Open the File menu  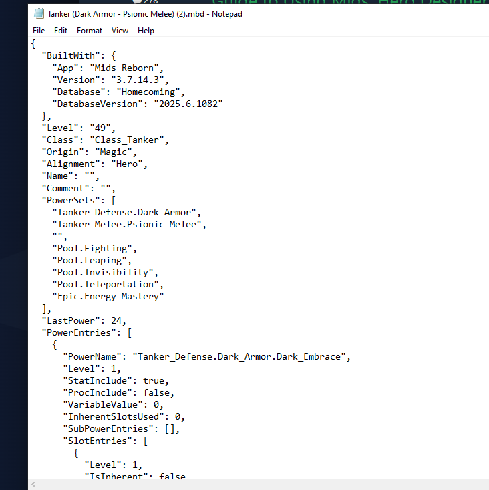[39, 31]
